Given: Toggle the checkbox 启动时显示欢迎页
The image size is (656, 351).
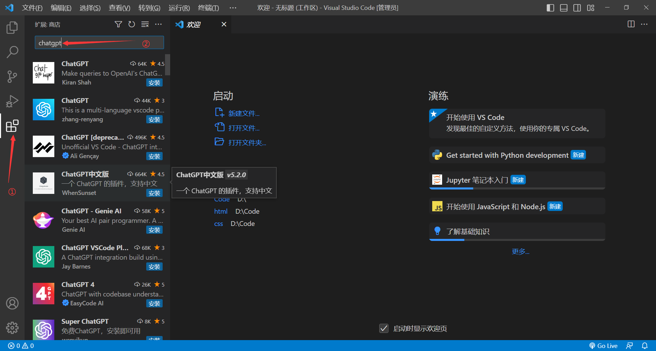Looking at the screenshot, I should coord(384,328).
